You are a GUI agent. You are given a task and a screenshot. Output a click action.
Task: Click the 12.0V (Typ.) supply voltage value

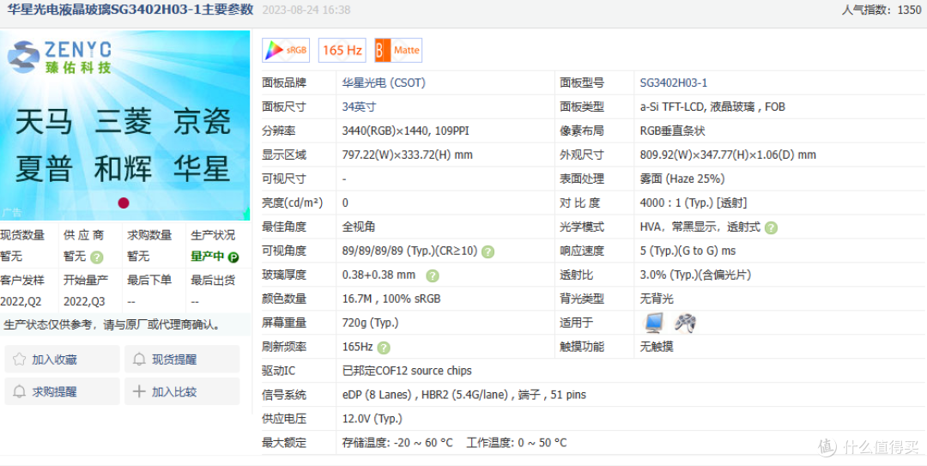(x=373, y=420)
